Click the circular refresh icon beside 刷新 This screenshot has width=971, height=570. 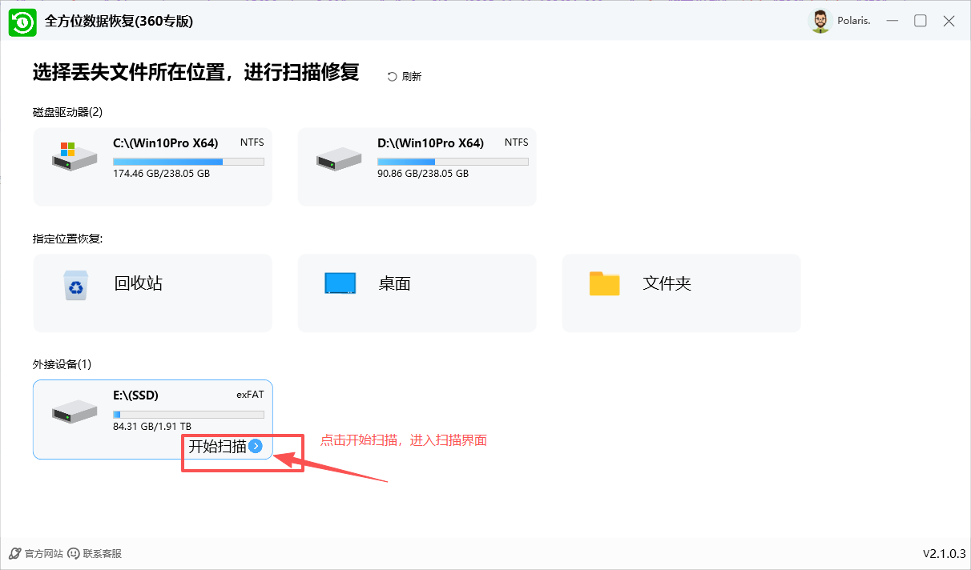pyautogui.click(x=392, y=75)
